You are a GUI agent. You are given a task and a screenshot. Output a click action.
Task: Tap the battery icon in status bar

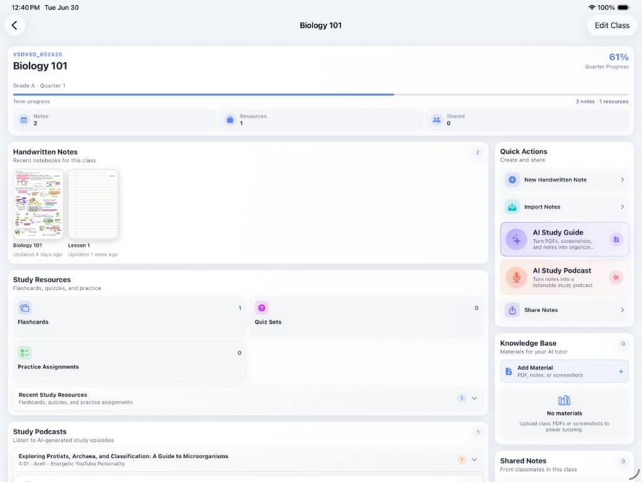(623, 8)
